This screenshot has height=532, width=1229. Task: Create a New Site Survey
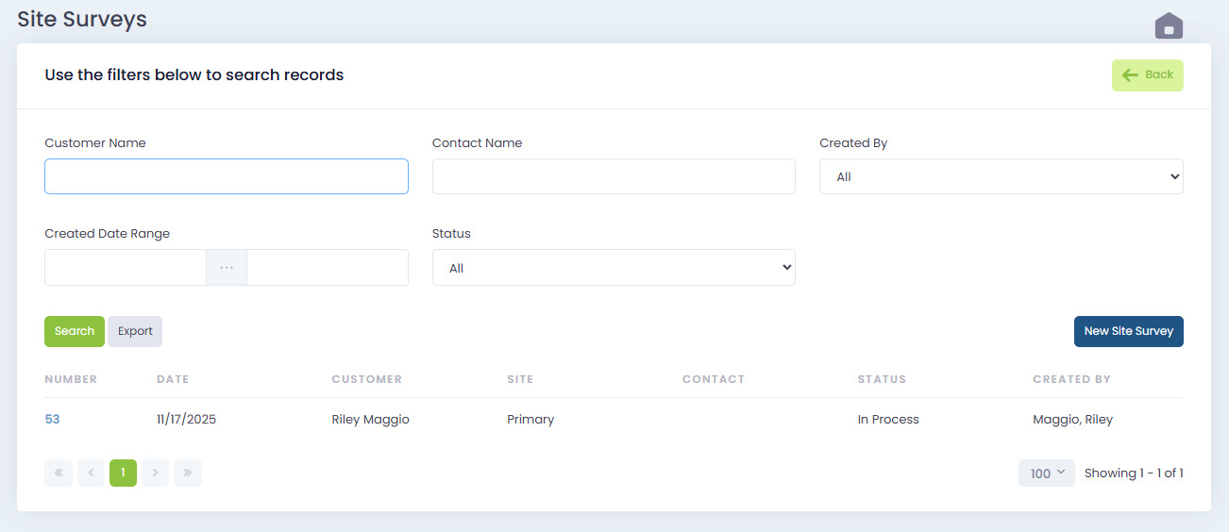coord(1128,331)
